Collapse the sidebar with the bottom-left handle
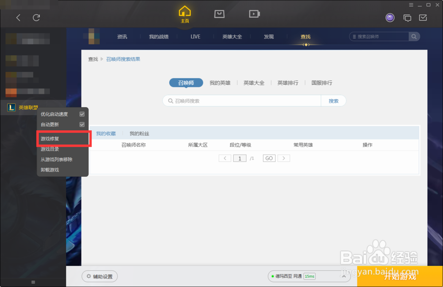 [33, 282]
